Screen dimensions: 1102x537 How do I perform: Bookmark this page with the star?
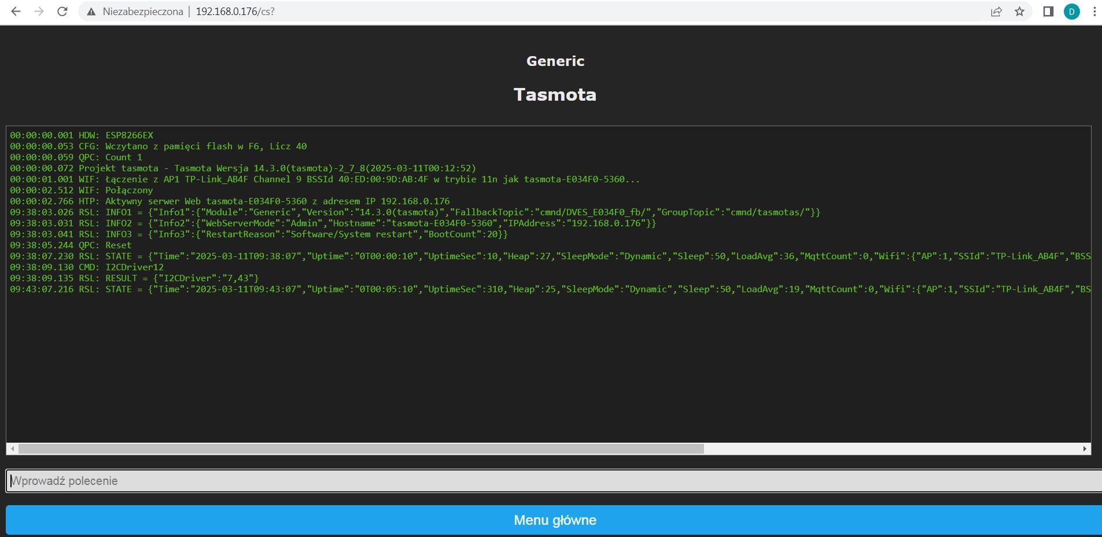click(x=1019, y=12)
